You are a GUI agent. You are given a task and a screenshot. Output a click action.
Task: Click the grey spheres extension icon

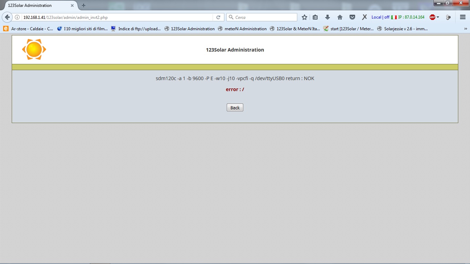coord(448,17)
